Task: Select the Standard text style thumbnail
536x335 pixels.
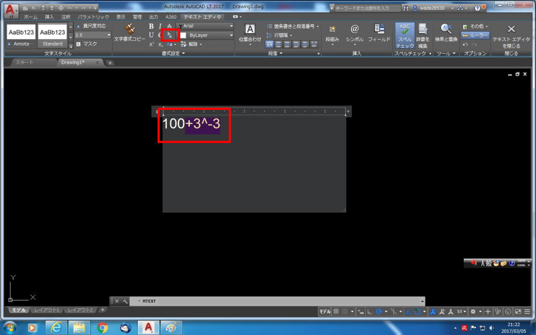Action: point(53,35)
